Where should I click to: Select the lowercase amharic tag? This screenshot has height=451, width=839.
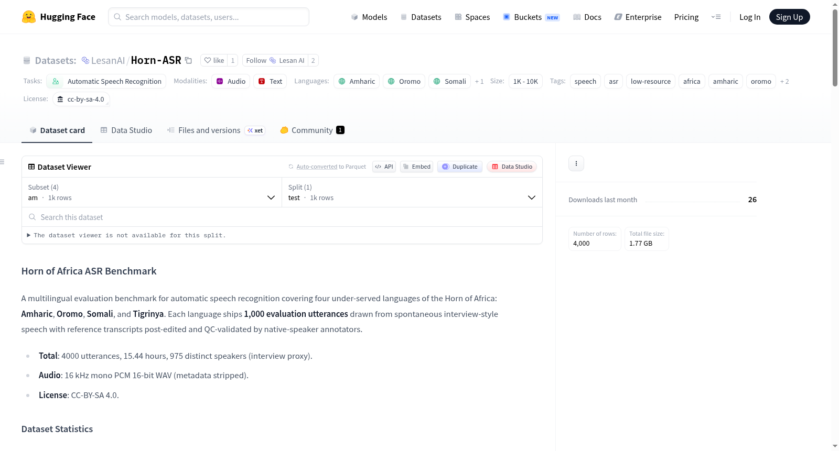tap(726, 81)
